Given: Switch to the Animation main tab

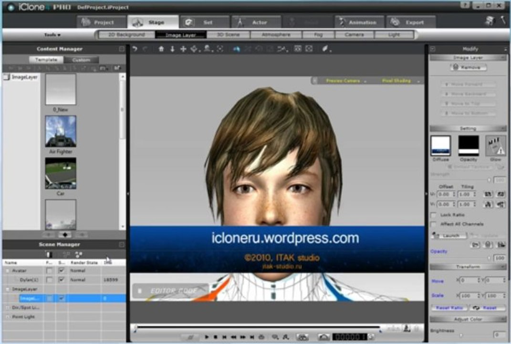Looking at the screenshot, I should coord(359,22).
